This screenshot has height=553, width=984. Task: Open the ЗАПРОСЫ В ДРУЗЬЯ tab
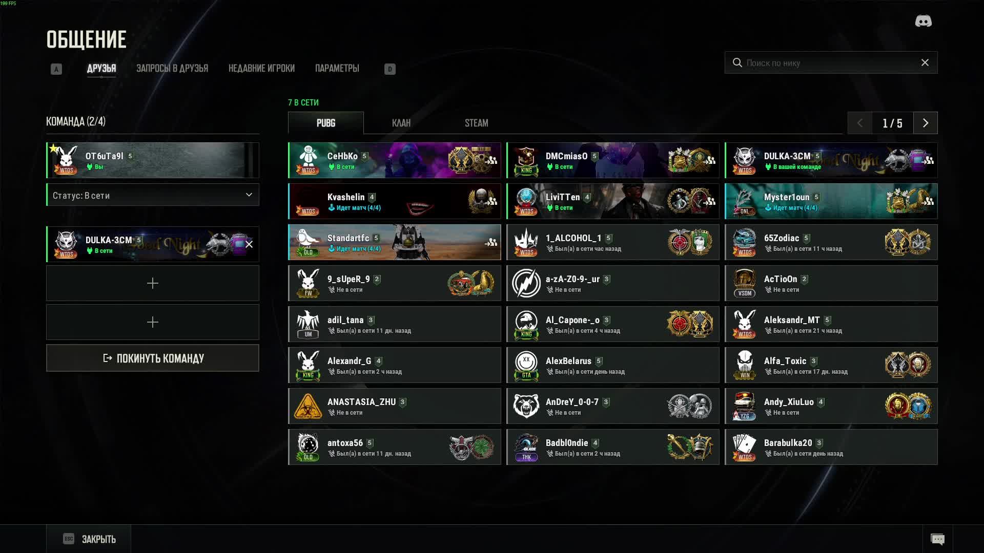[x=172, y=68]
